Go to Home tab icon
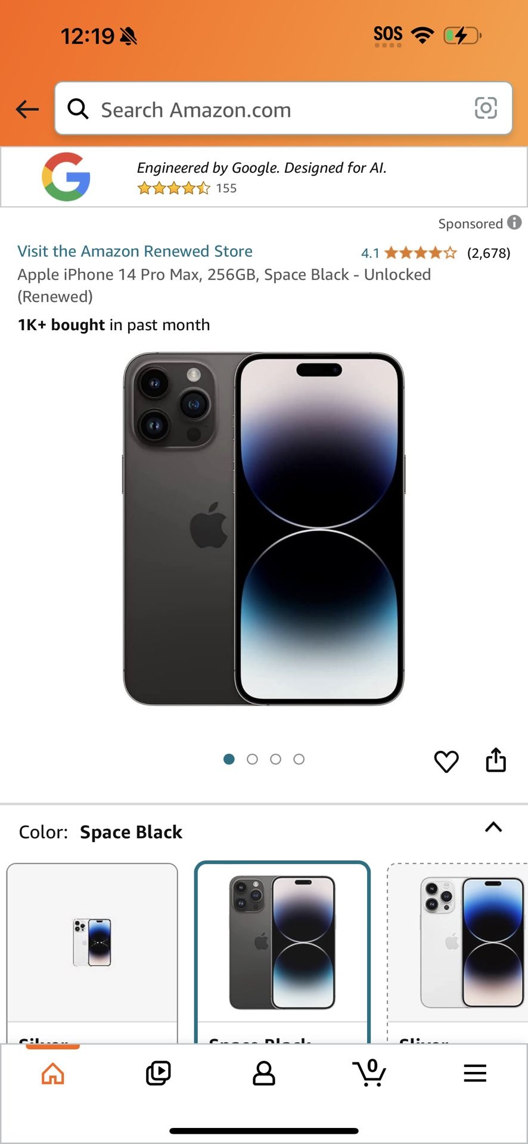The height and width of the screenshot is (1144, 528). tap(53, 1074)
